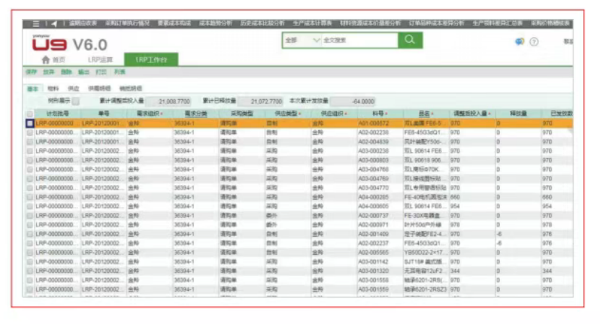Tick the checkbox for row A04-000285

[x=30, y=197]
